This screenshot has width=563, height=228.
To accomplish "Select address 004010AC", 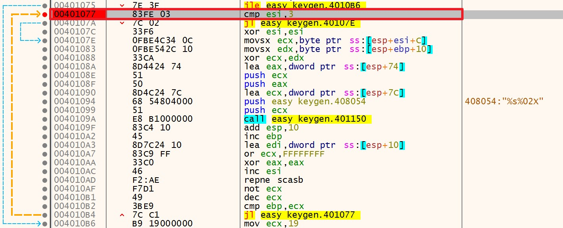I will 75,171.
